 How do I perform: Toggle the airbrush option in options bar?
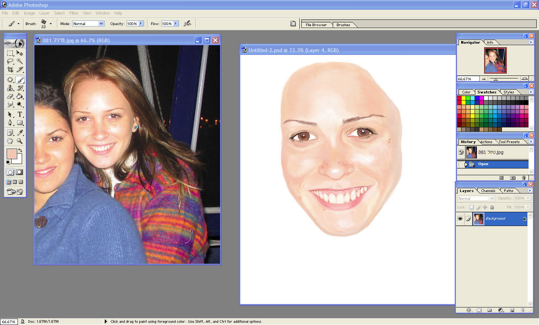point(188,24)
